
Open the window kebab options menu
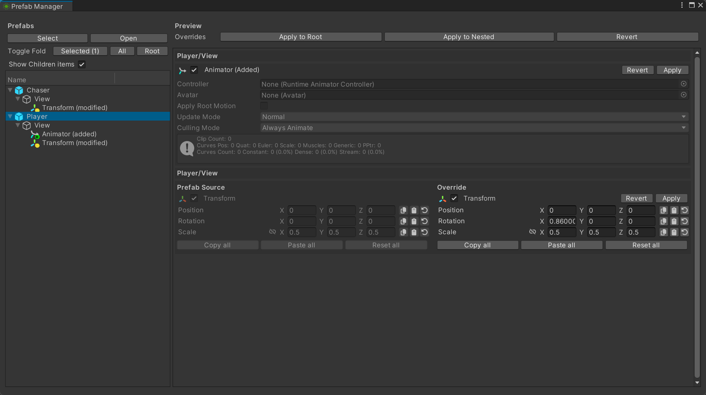pyautogui.click(x=682, y=5)
